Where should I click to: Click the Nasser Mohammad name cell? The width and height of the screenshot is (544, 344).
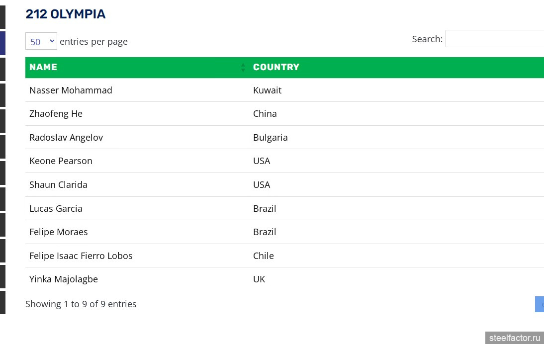(x=71, y=90)
